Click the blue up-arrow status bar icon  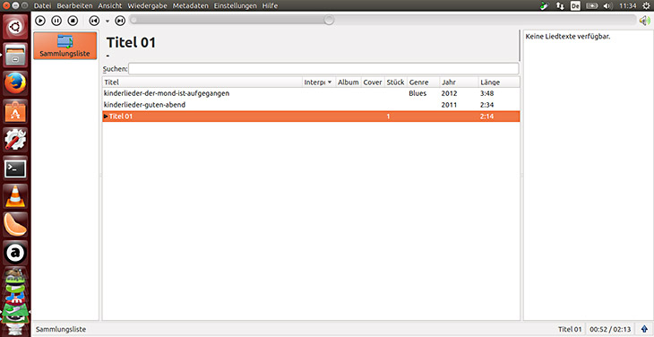pos(644,329)
